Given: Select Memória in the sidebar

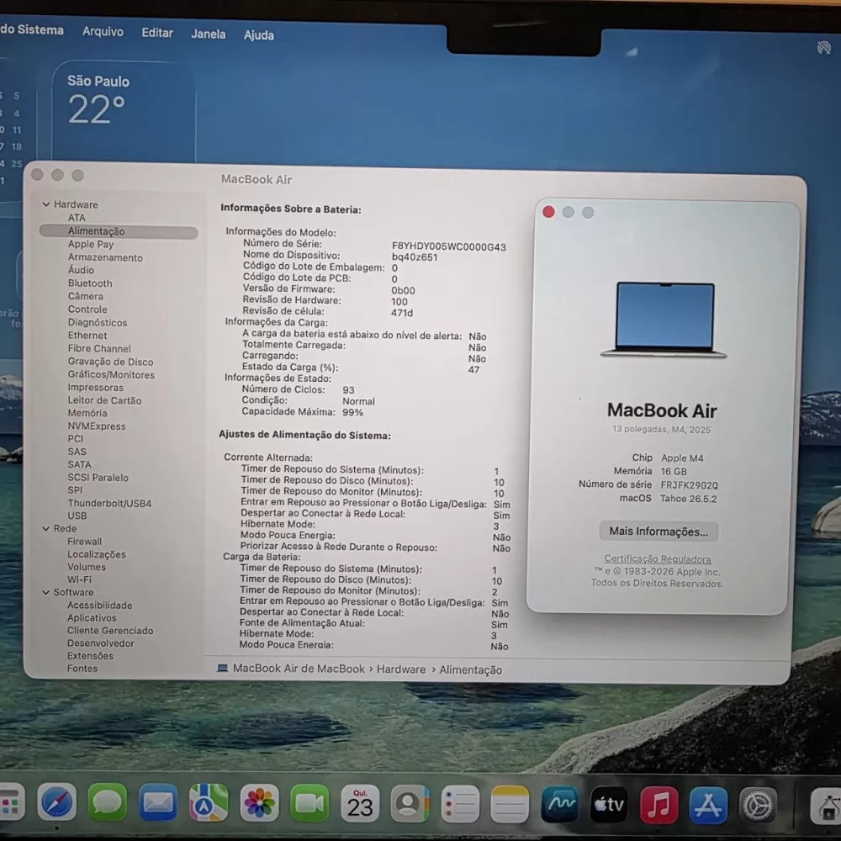Looking at the screenshot, I should tap(87, 413).
